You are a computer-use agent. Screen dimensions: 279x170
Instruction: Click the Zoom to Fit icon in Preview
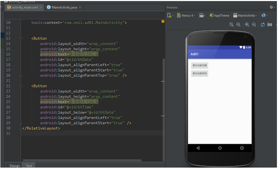(x=232, y=25)
